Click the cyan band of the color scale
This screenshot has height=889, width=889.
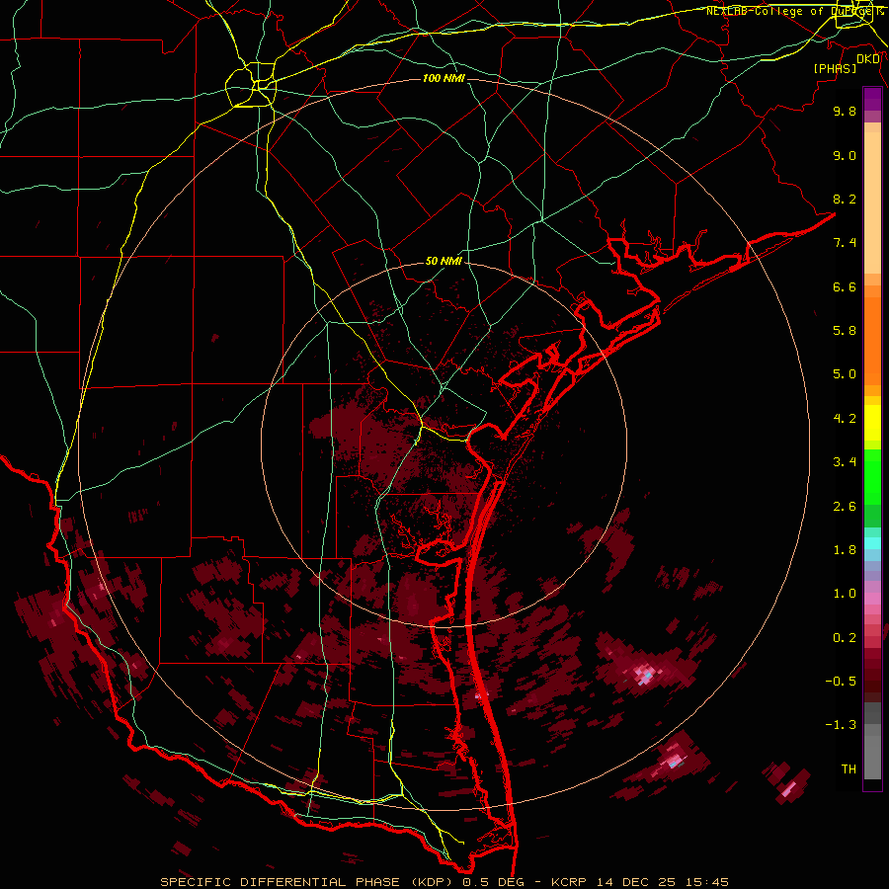(x=872, y=543)
